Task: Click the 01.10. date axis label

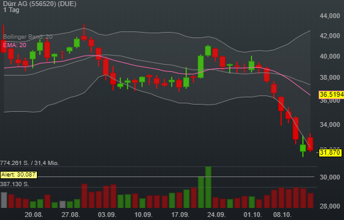Action: click(253, 215)
